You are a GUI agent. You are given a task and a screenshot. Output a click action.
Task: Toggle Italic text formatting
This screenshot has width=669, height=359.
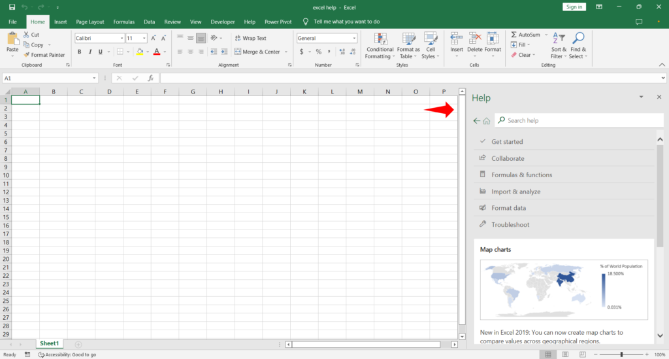point(90,52)
